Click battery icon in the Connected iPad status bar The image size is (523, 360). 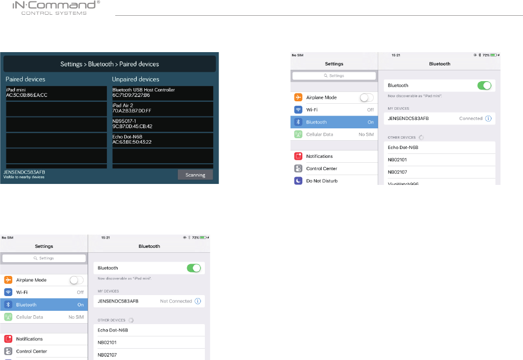[x=494, y=55]
